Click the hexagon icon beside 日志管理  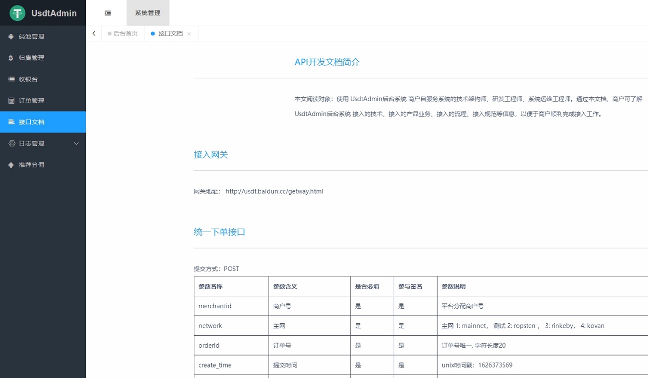[x=11, y=143]
